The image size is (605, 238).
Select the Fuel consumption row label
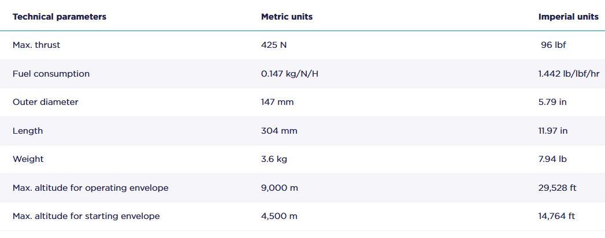[51, 74]
